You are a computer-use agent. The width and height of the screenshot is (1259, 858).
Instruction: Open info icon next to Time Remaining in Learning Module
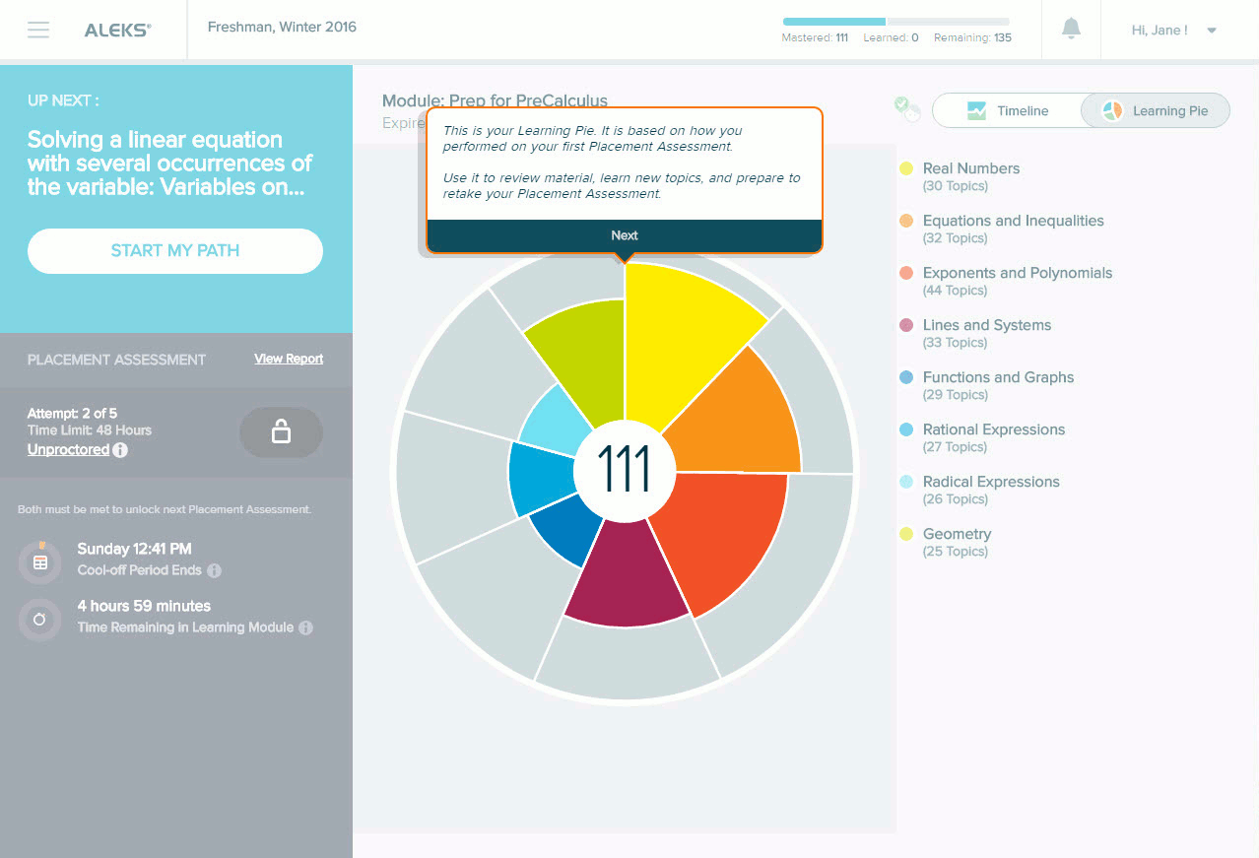click(x=305, y=627)
